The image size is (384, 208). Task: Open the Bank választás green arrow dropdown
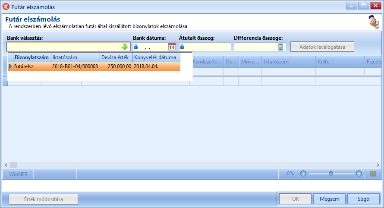coord(125,47)
